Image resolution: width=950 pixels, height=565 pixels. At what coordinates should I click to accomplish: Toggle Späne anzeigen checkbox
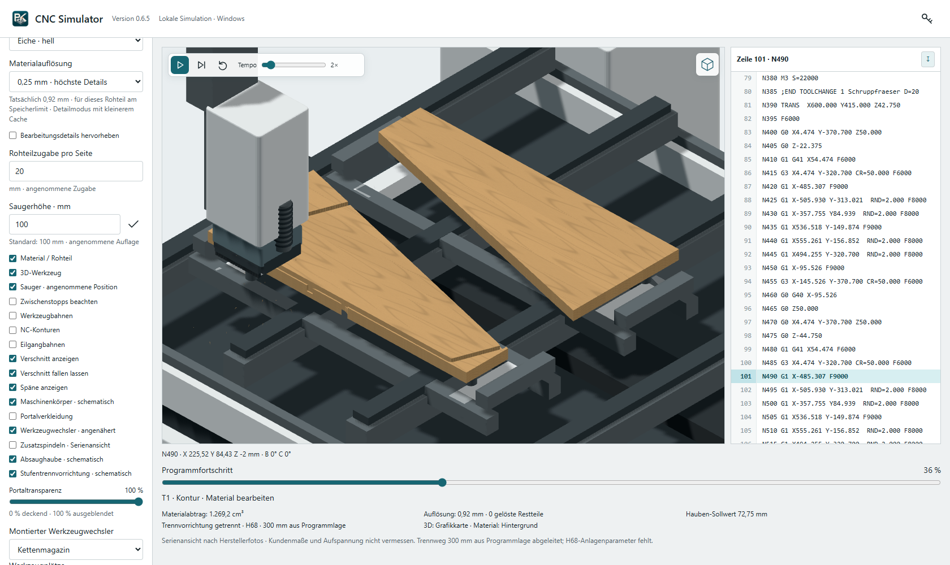pyautogui.click(x=12, y=388)
